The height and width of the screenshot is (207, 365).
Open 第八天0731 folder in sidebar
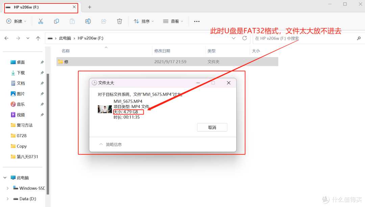pyautogui.click(x=24, y=157)
